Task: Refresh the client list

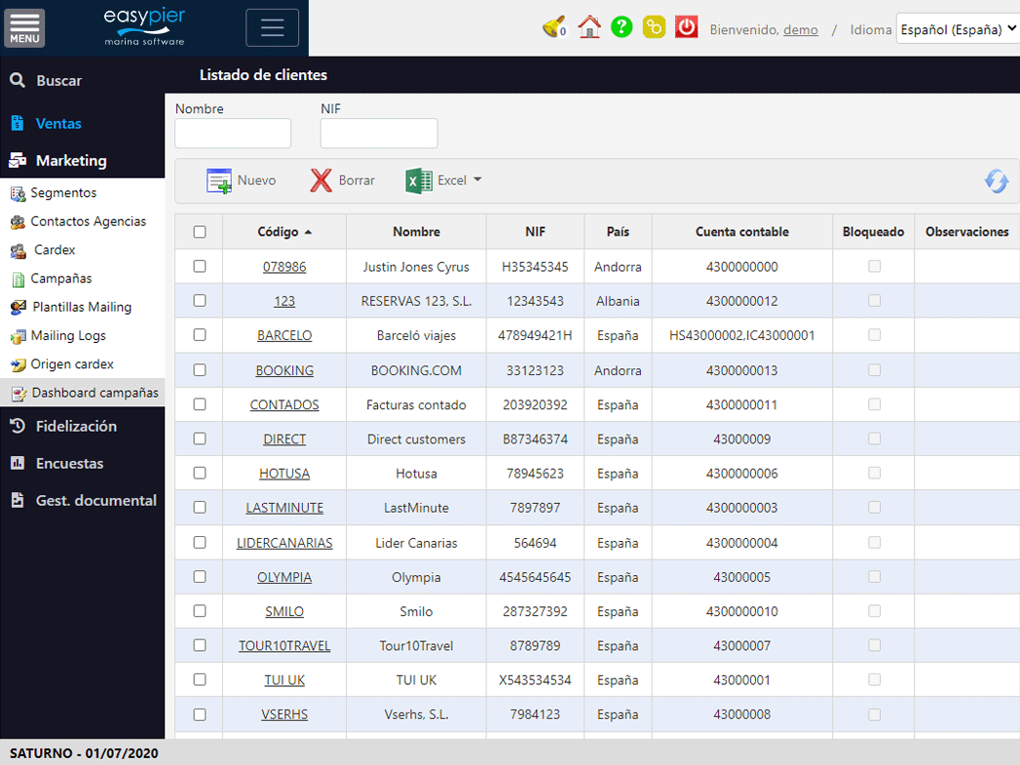Action: pos(996,181)
